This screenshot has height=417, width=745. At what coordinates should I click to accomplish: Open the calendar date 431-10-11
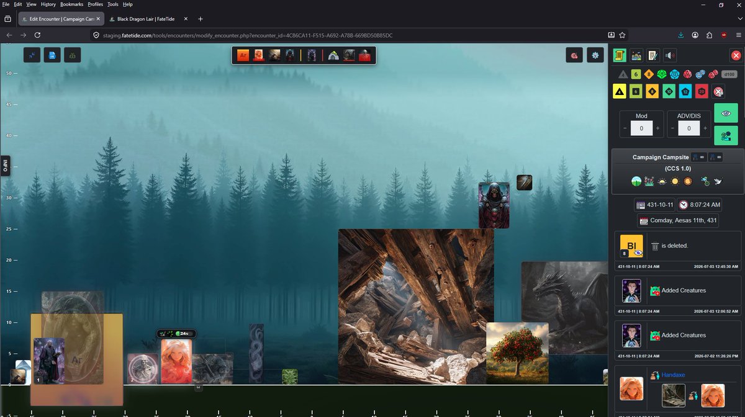(x=654, y=205)
